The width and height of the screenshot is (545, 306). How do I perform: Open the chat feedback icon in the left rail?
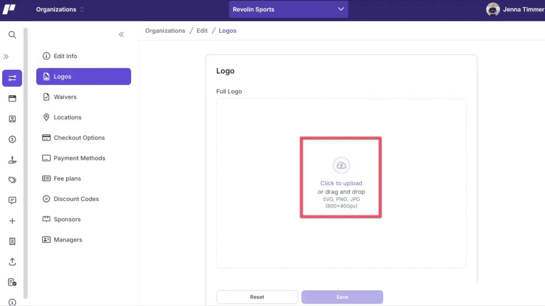pyautogui.click(x=12, y=200)
